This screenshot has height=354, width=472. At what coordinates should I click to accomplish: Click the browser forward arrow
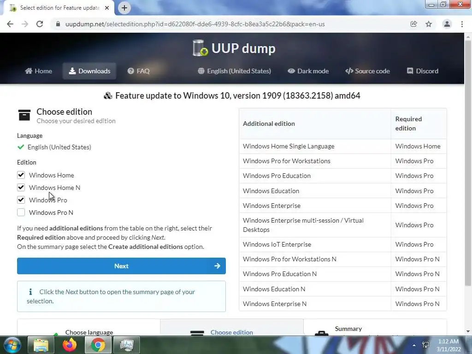[x=25, y=24]
